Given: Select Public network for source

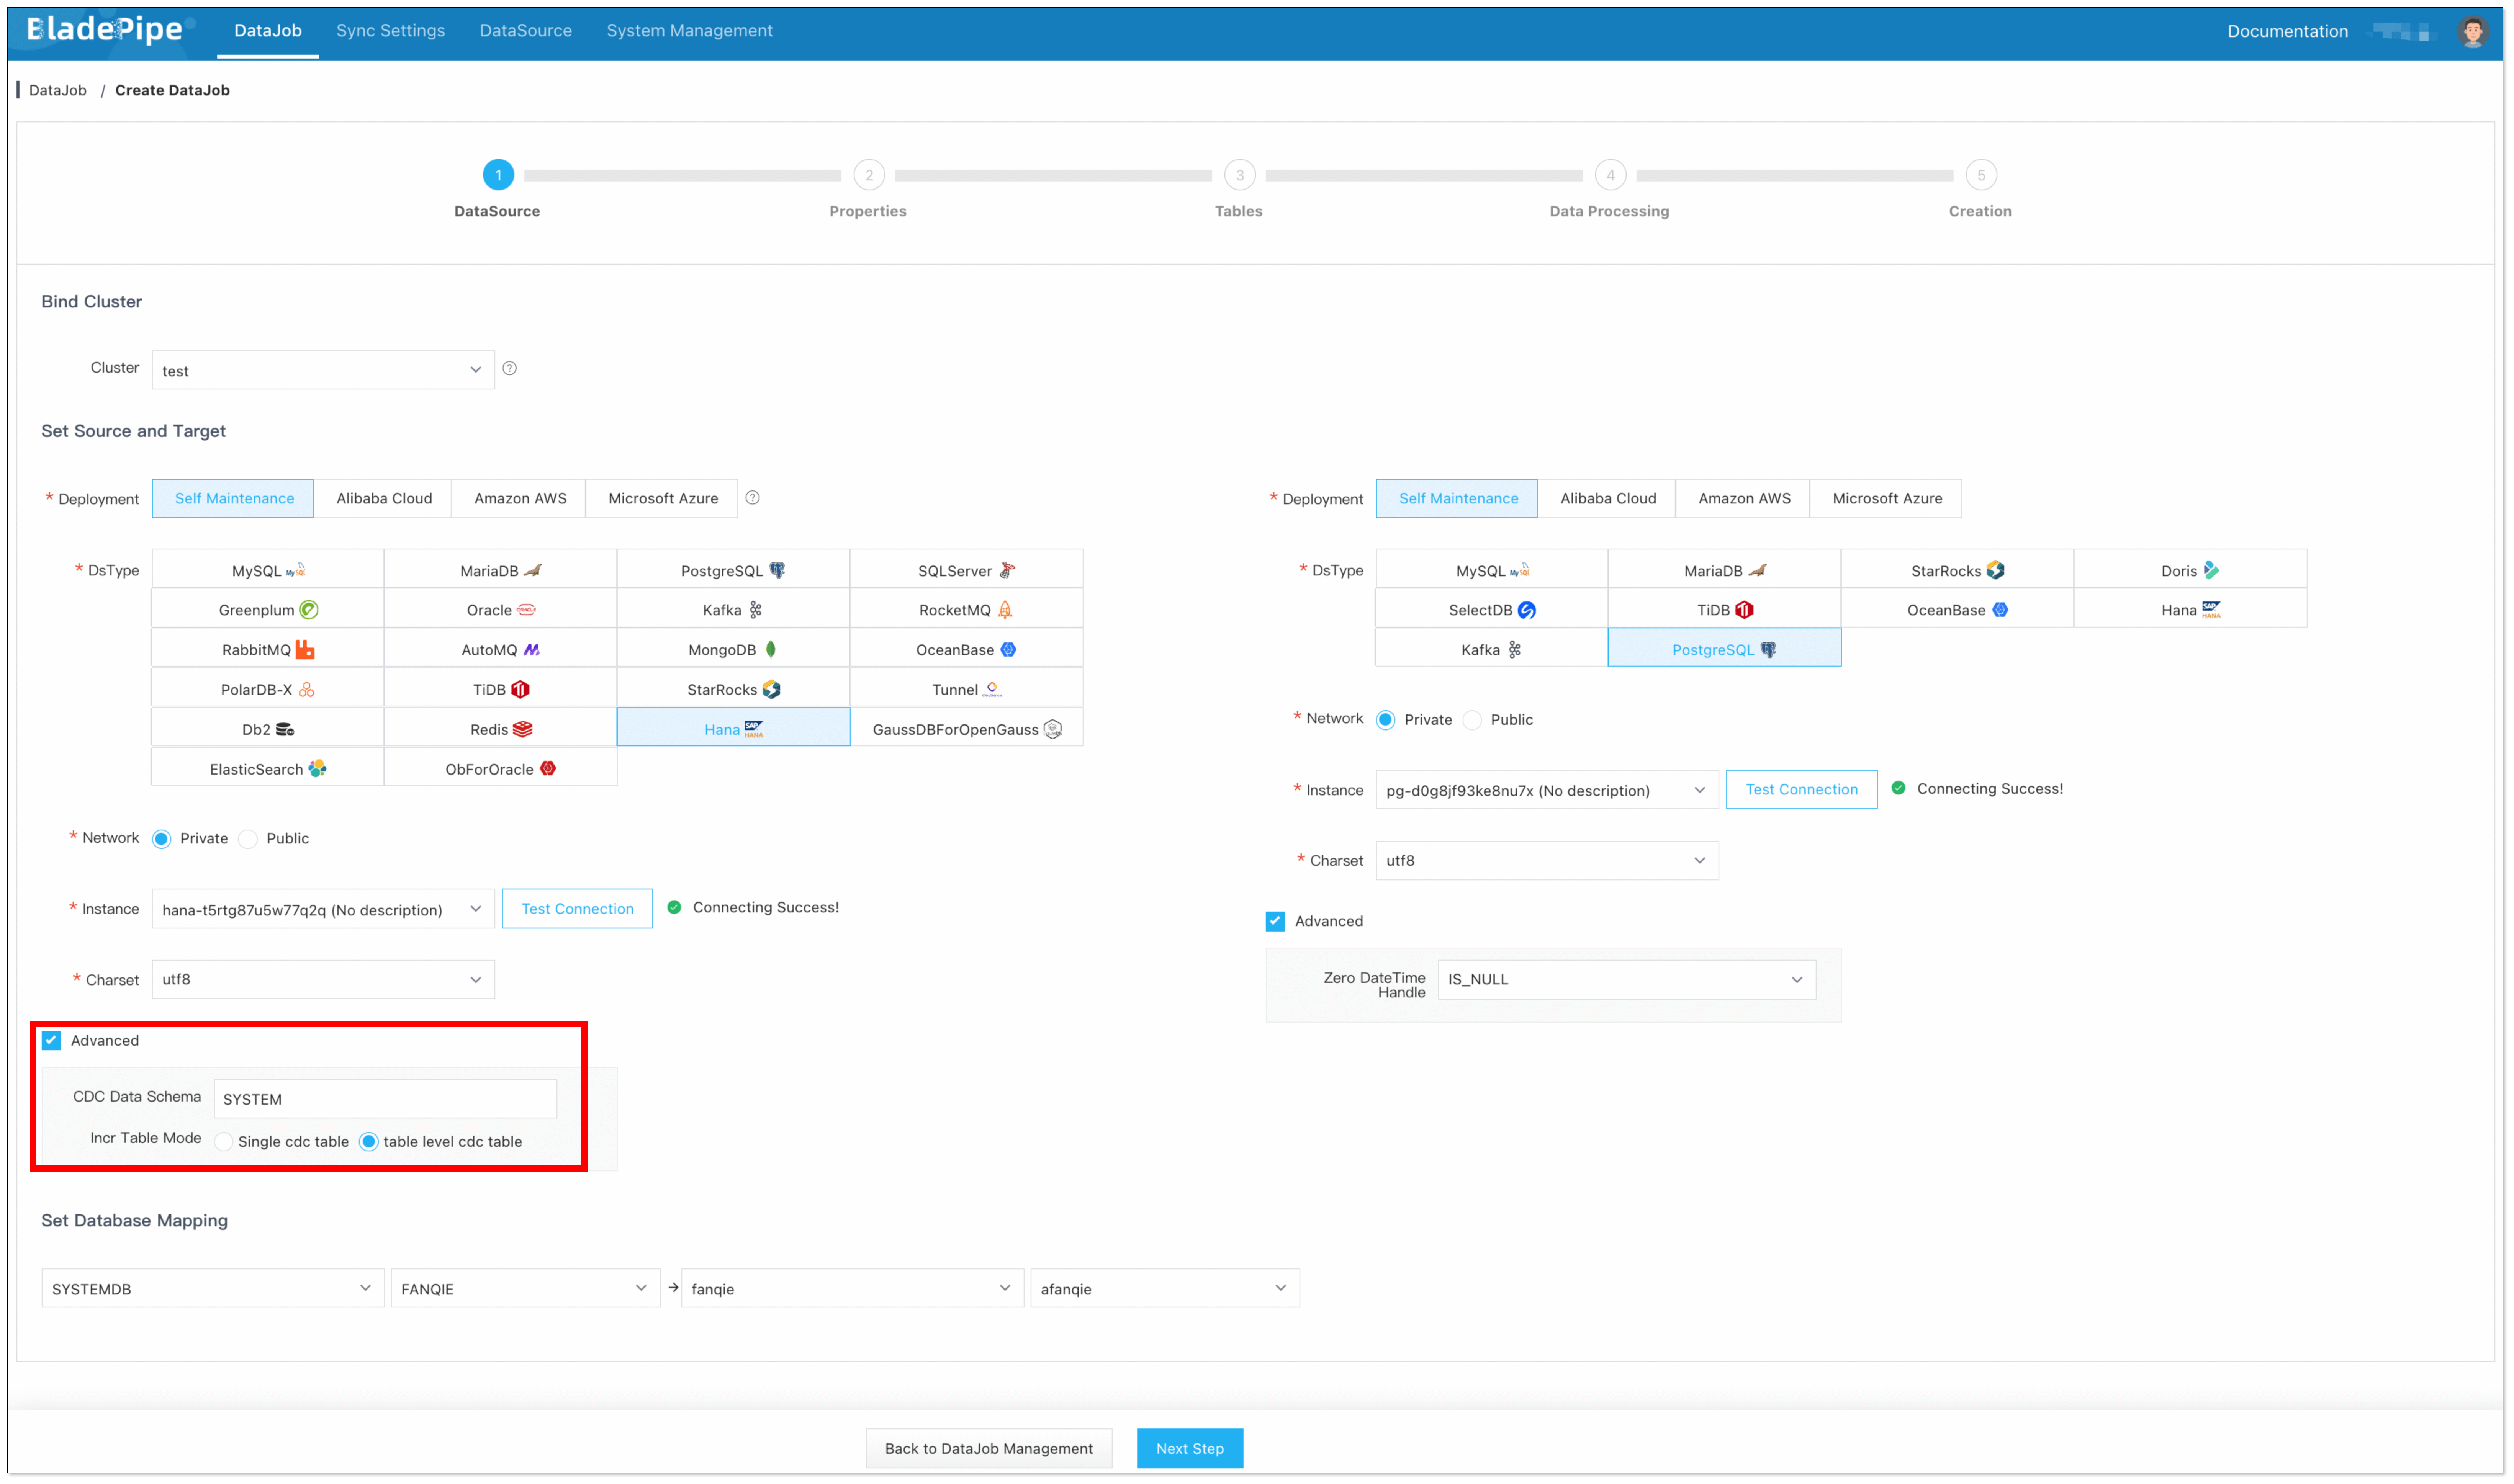Looking at the screenshot, I should click(248, 839).
